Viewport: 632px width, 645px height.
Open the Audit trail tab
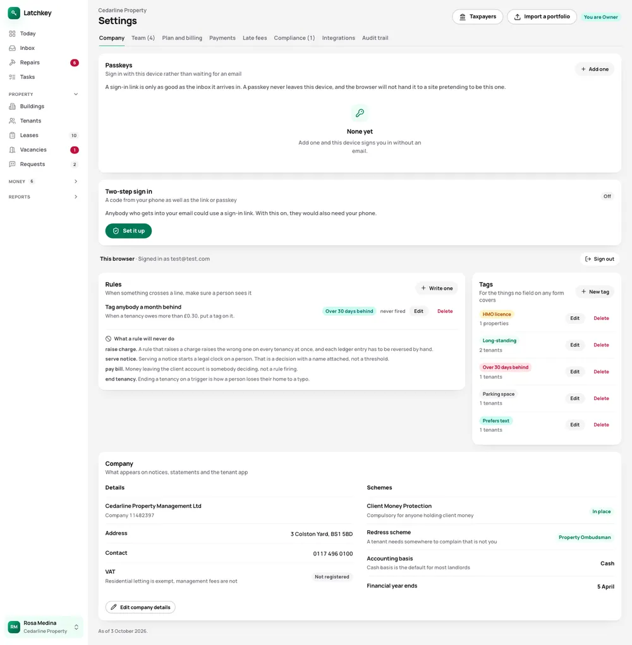[375, 38]
